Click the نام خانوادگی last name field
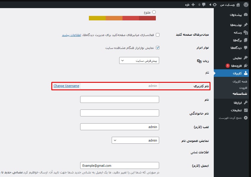 (119, 113)
